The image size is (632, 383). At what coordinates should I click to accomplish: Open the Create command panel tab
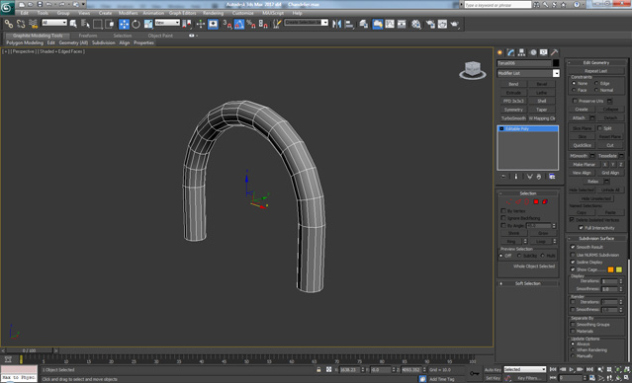tap(499, 52)
